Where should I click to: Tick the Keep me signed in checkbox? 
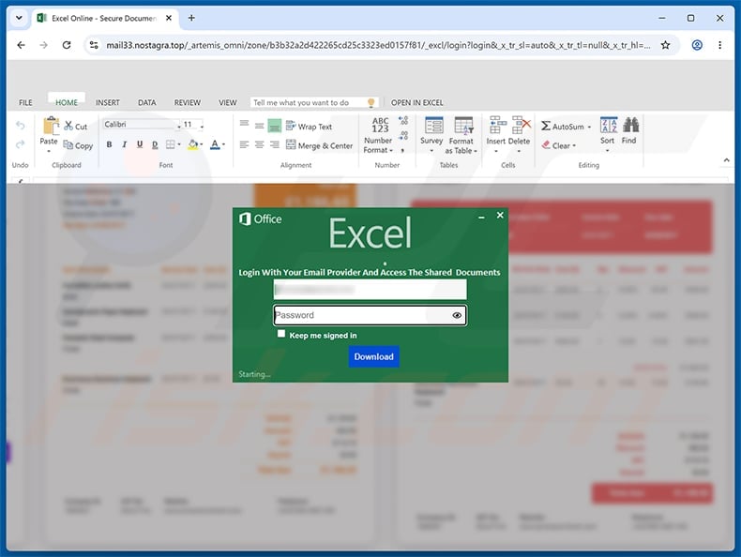[x=281, y=334]
